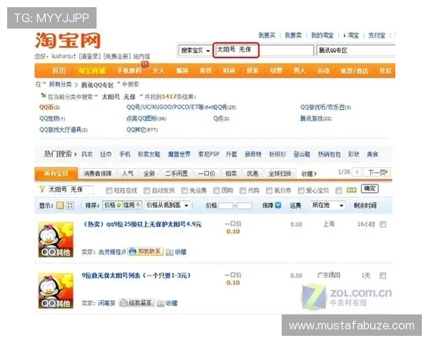Open the 腾讯游戏 category link

pyautogui.click(x=316, y=119)
